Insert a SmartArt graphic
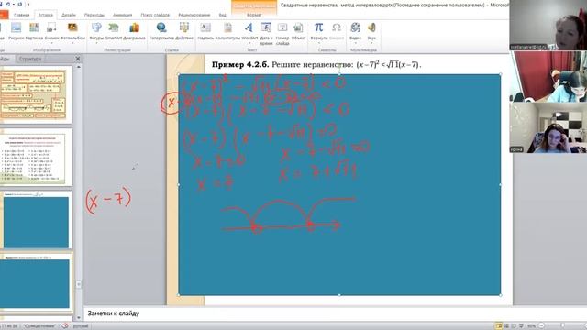 pos(114,30)
